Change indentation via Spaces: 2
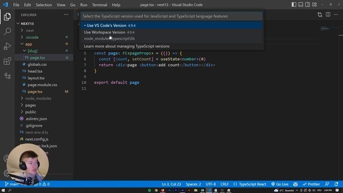343x193 pixels. [193, 184]
